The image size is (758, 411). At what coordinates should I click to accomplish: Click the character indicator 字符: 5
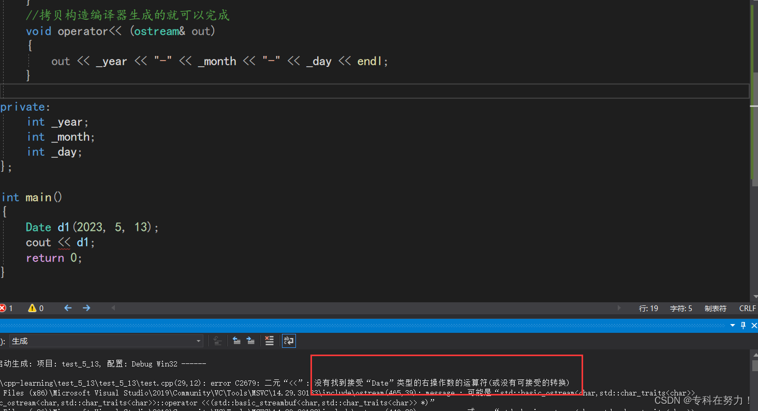coord(681,309)
